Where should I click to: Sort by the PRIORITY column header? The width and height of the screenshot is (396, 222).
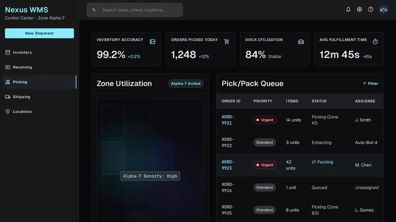[x=263, y=101]
